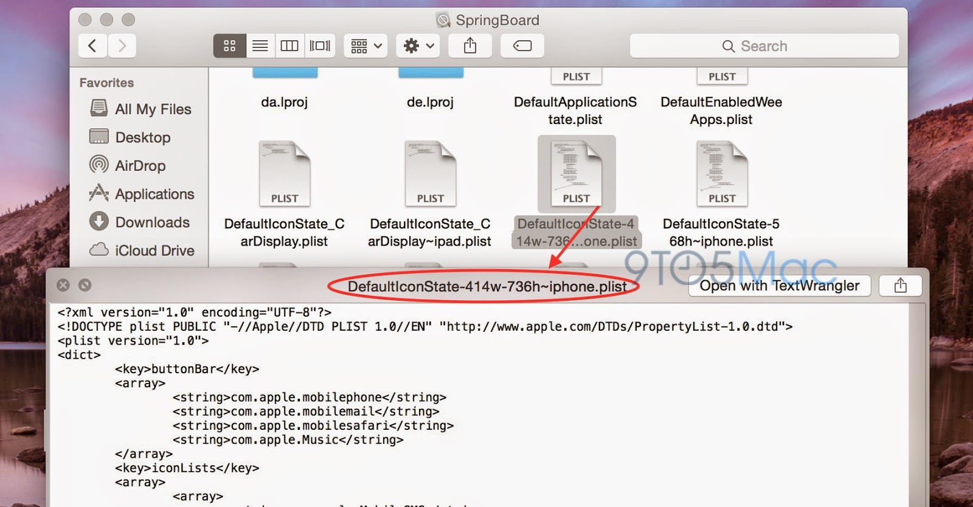Click the DefaultIconState-568h~iphone.plist file name

tap(721, 232)
